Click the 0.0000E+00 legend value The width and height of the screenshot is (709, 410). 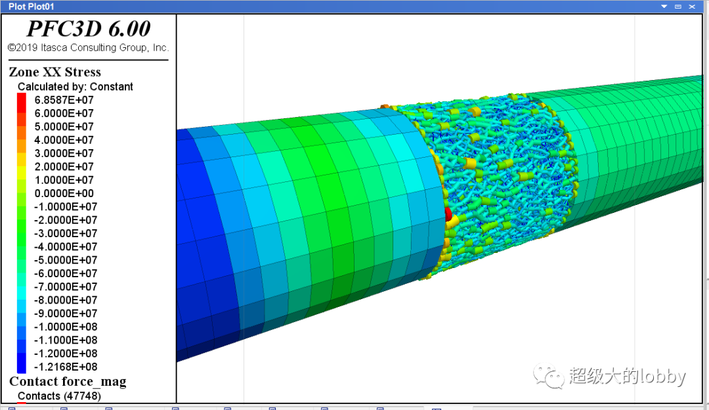click(x=64, y=193)
